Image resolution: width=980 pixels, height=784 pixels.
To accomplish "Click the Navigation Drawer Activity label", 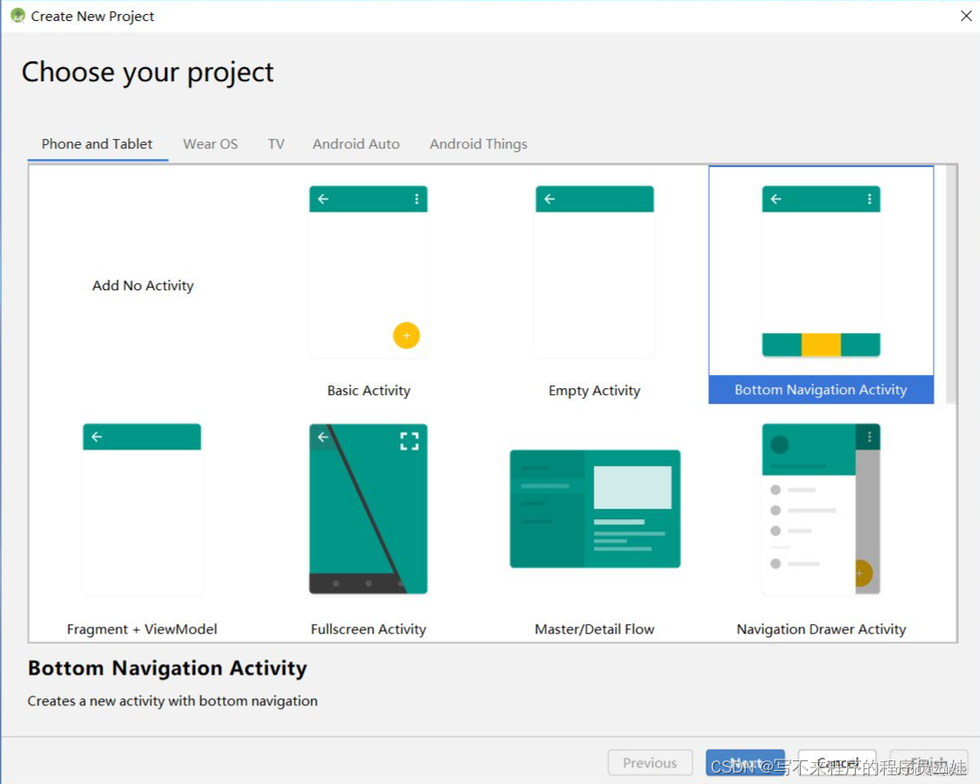I will tap(821, 629).
